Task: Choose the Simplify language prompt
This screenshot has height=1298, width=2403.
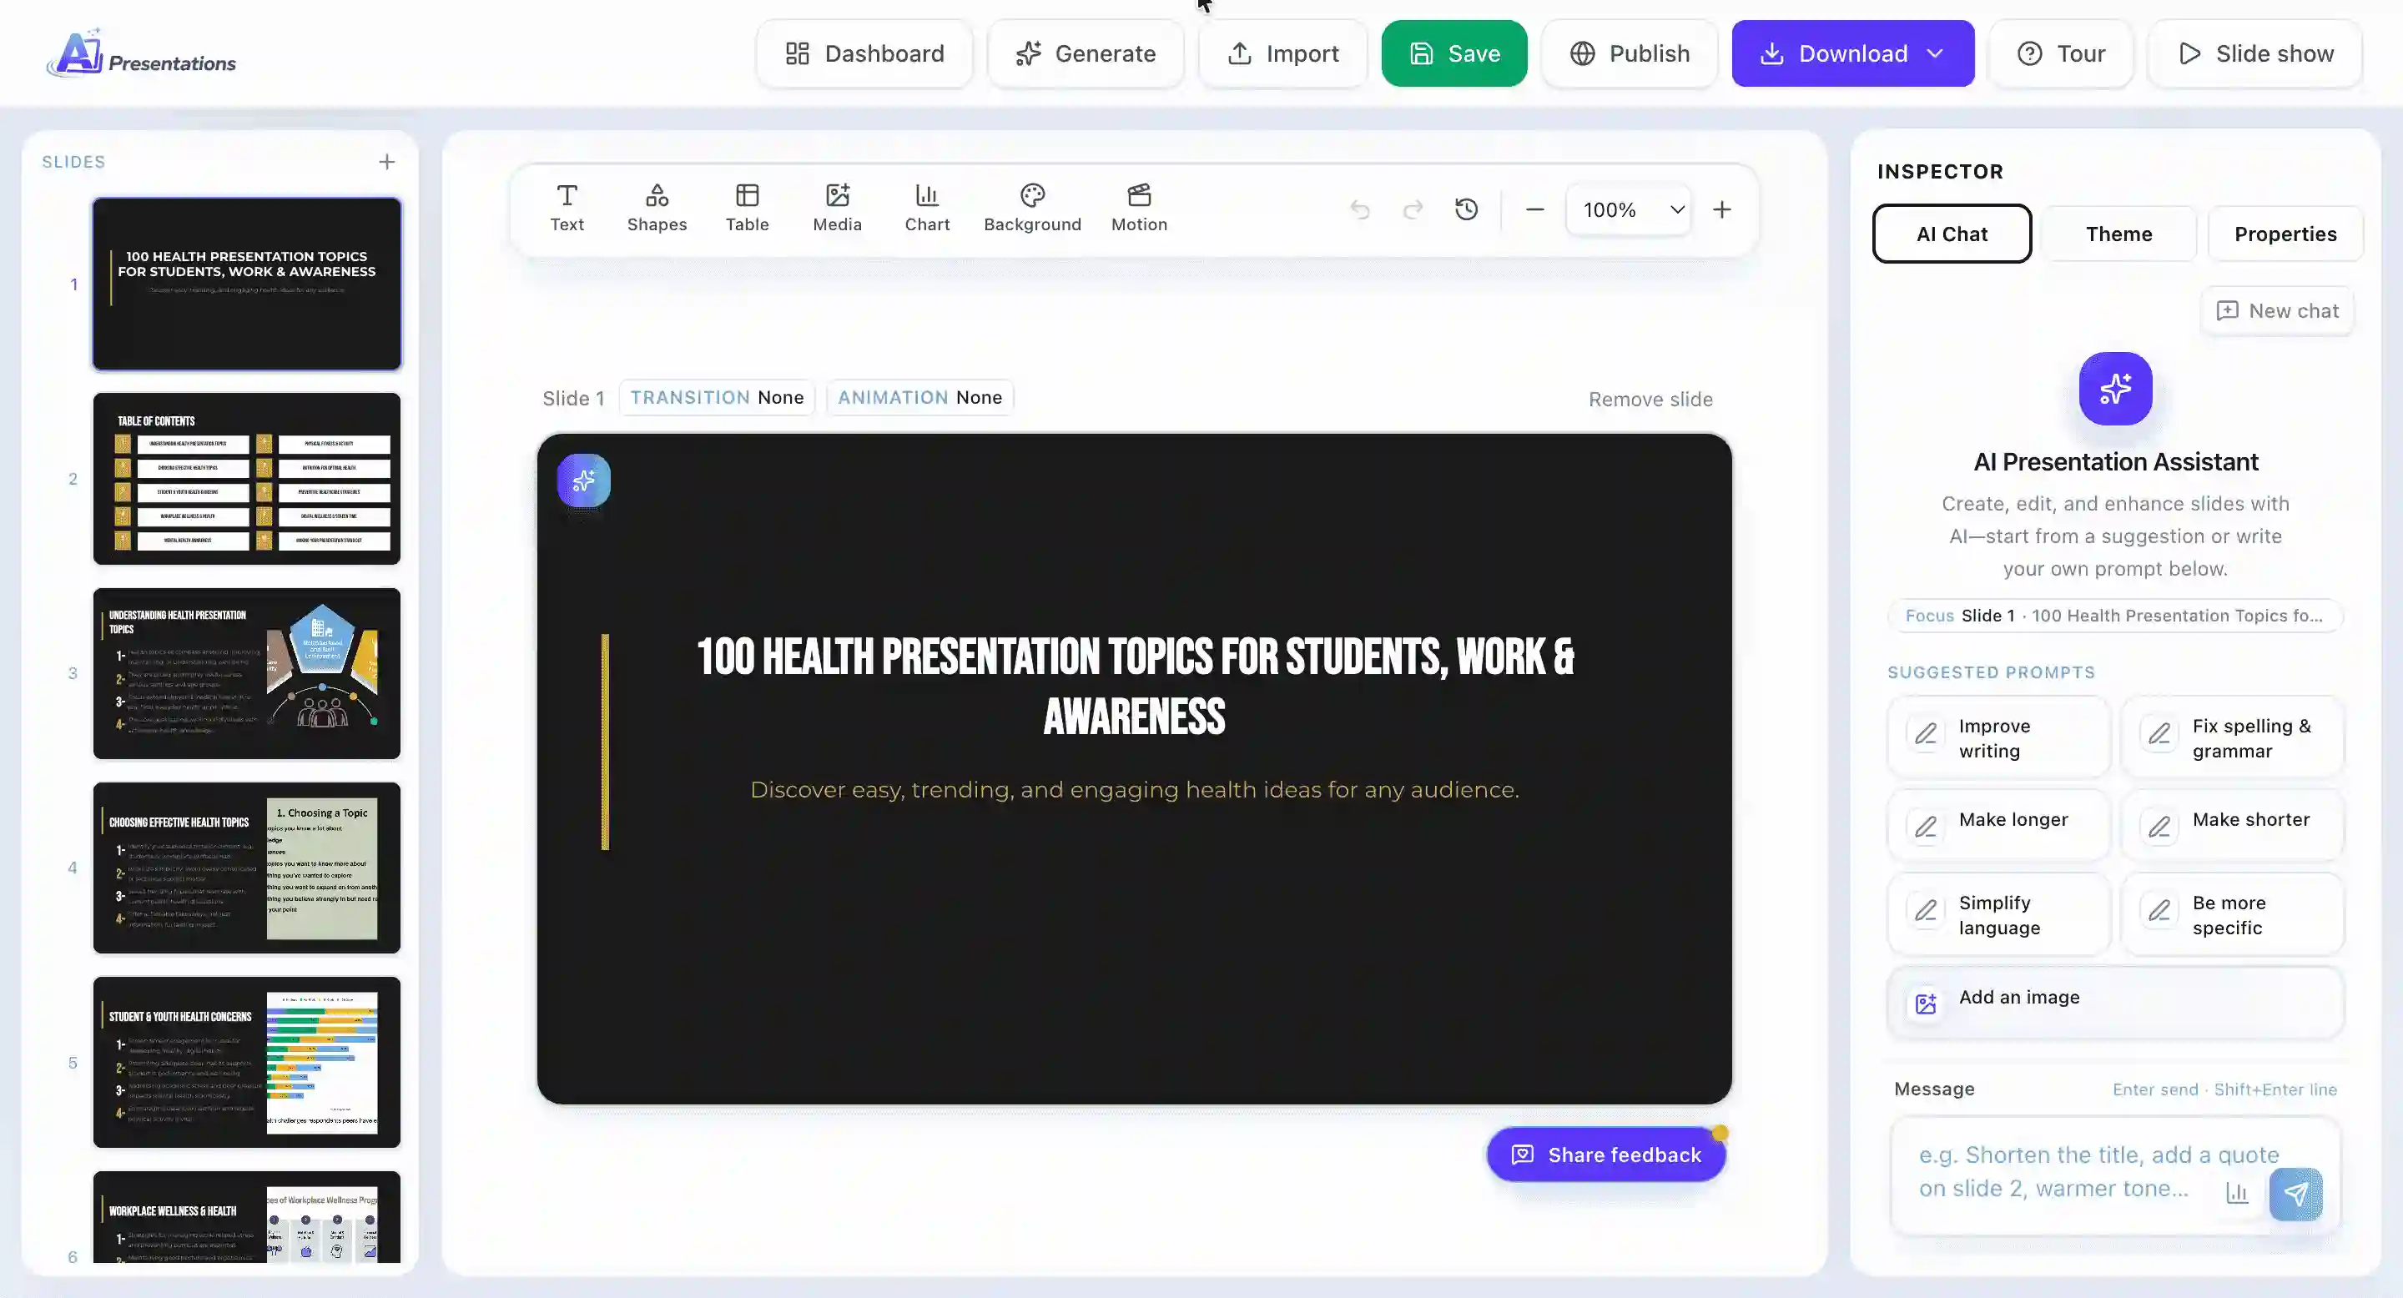Action: tap(1998, 915)
